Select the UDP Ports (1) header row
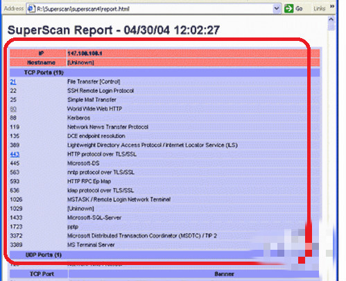346x281 pixels. [x=165, y=255]
